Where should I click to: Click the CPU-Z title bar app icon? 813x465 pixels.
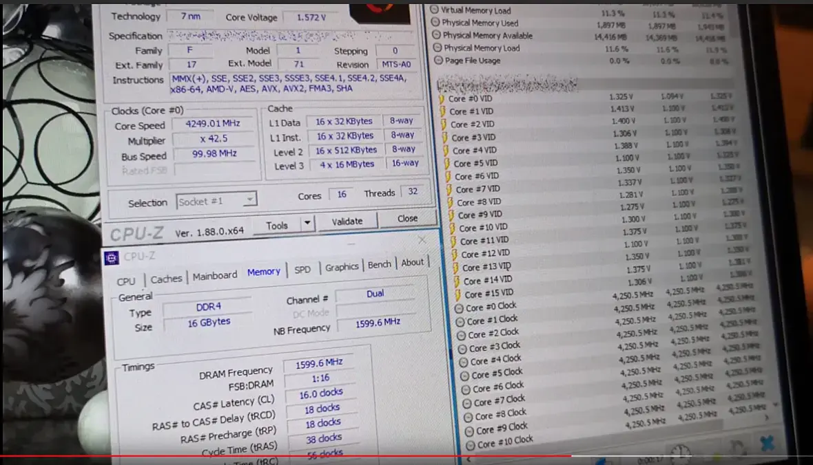[x=112, y=257]
